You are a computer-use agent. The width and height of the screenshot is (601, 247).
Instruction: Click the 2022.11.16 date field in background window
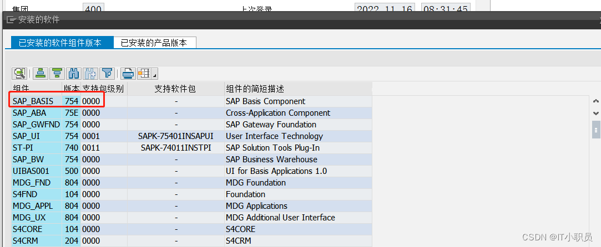(x=385, y=7)
